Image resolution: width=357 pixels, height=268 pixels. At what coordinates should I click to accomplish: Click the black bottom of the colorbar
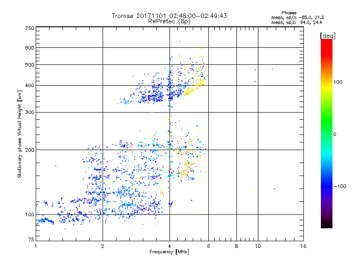327,225
